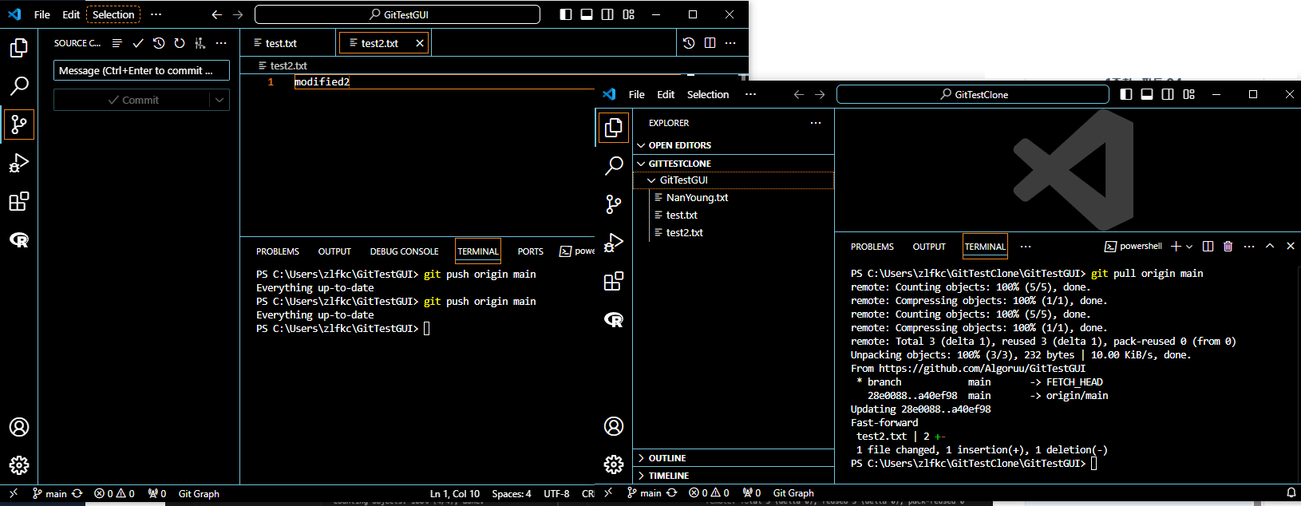Open Explorer view in GitTestGUI window
1301x506 pixels.
19,48
